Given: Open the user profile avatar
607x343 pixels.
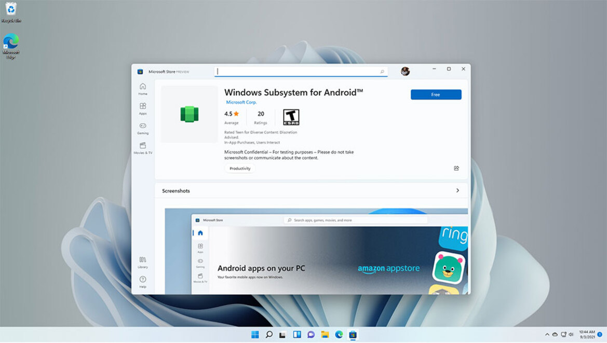Looking at the screenshot, I should 406,71.
